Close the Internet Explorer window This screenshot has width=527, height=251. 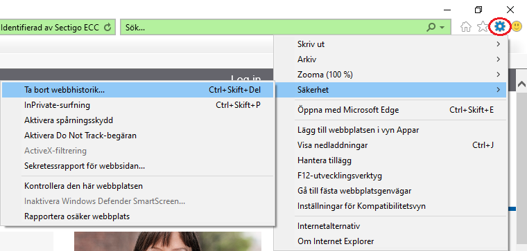(x=510, y=10)
